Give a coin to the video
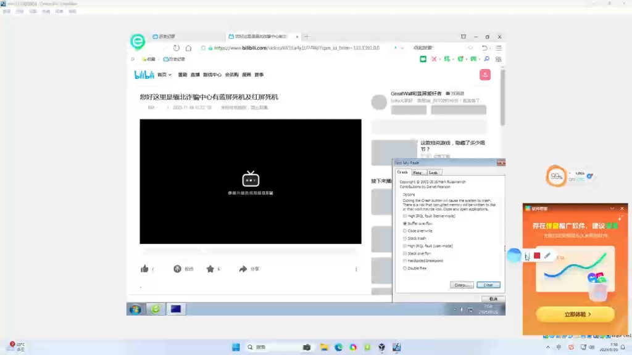The height and width of the screenshot is (355, 632). 177,269
